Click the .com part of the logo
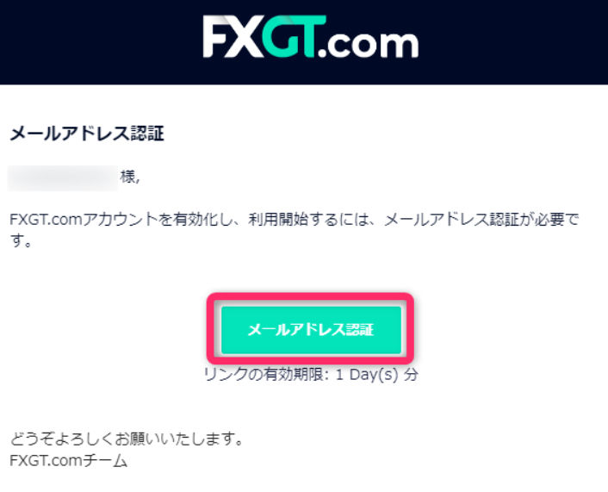 [369, 44]
